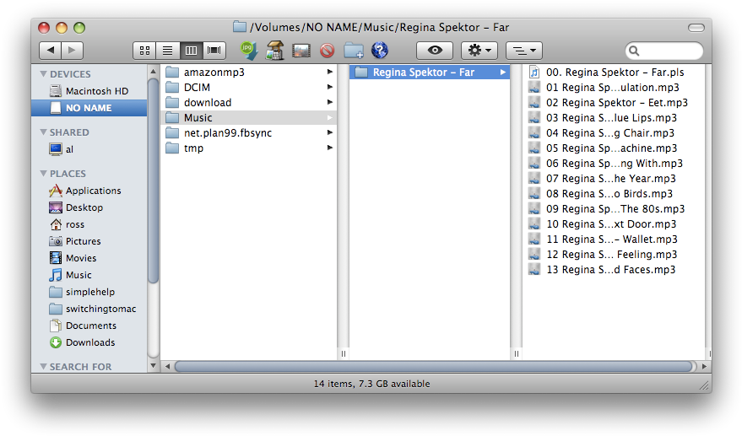Select Macintosh HD in the sidebar
The width and height of the screenshot is (742, 436).
pyautogui.click(x=89, y=91)
